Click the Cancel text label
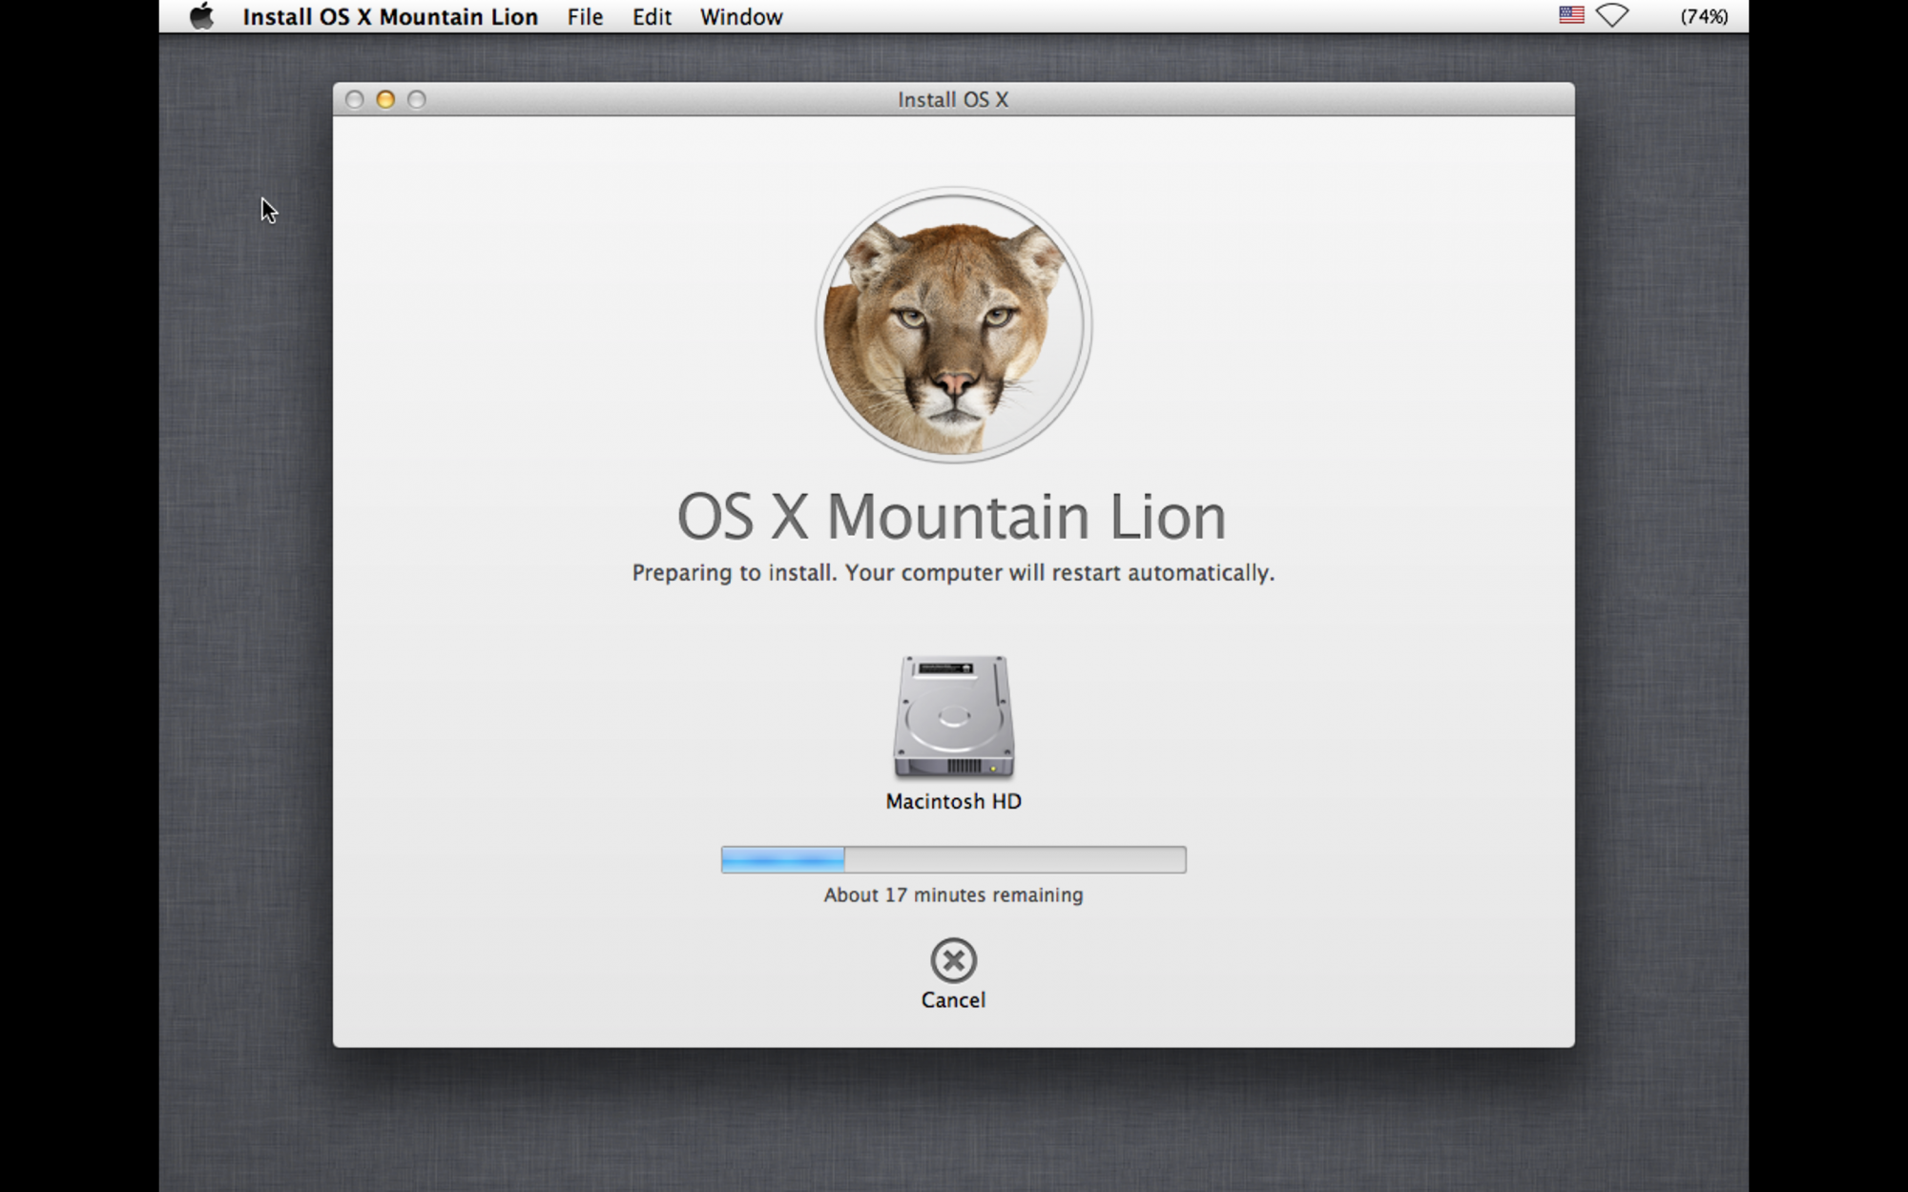Image resolution: width=1908 pixels, height=1192 pixels. coord(953,1000)
